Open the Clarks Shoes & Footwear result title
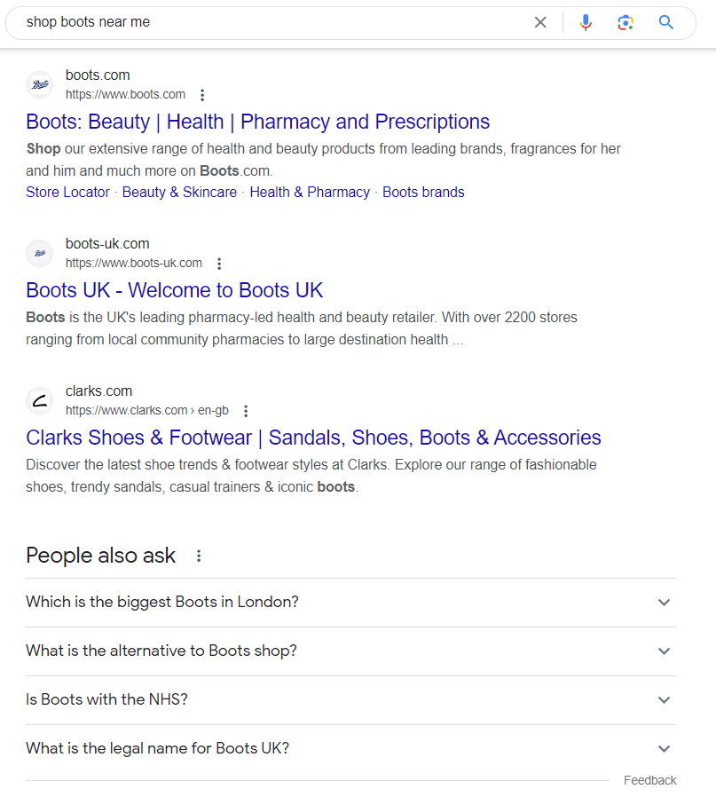The image size is (716, 797). point(313,438)
